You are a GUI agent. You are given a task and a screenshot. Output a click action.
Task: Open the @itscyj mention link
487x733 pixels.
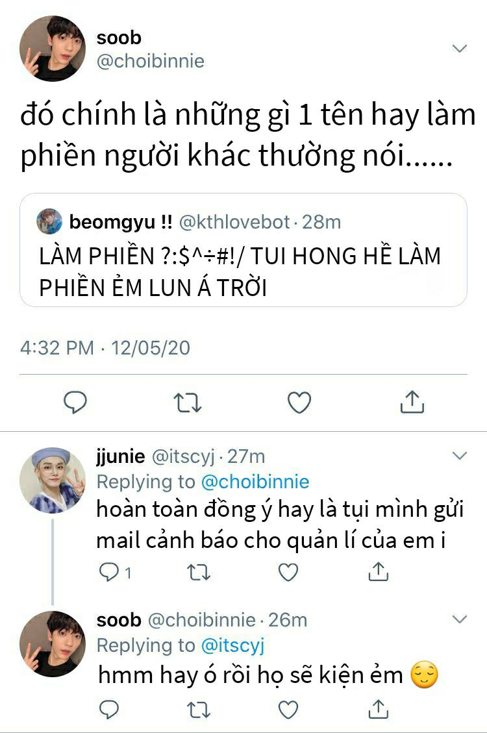[x=232, y=645]
